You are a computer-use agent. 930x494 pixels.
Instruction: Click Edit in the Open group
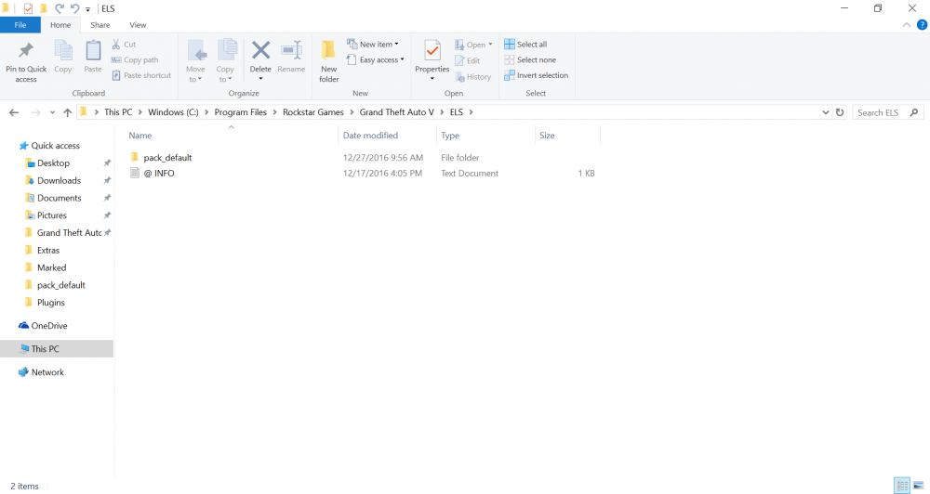(468, 60)
